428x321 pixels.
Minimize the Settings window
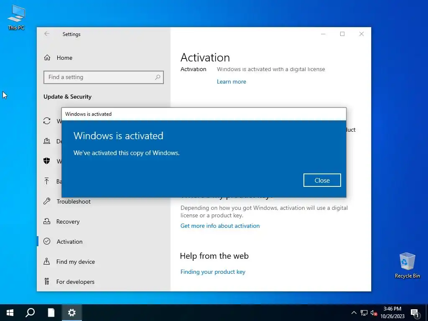[323, 34]
